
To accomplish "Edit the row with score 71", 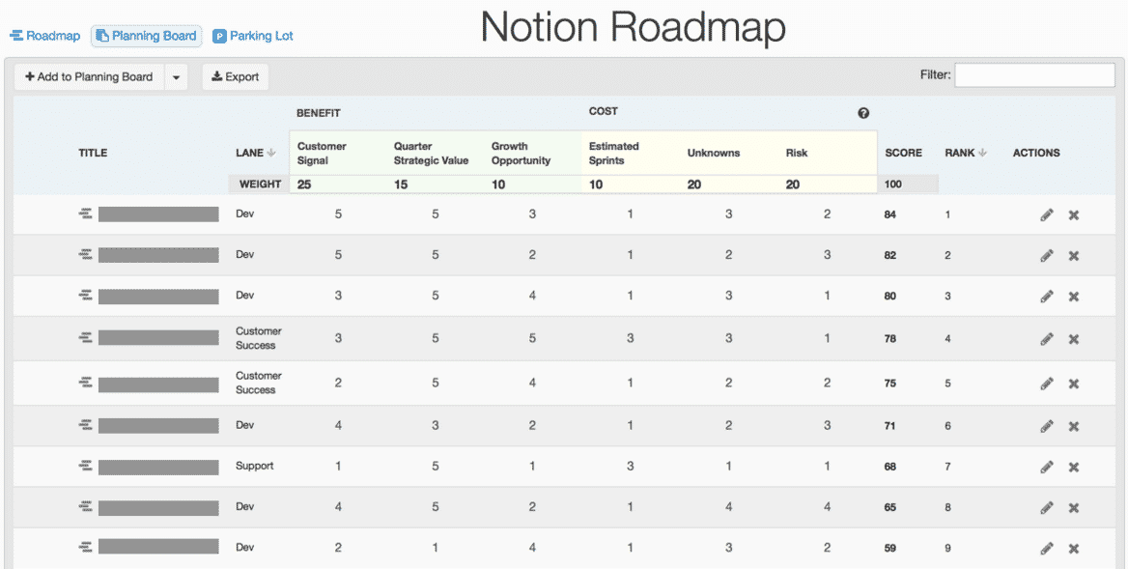I will [1047, 426].
